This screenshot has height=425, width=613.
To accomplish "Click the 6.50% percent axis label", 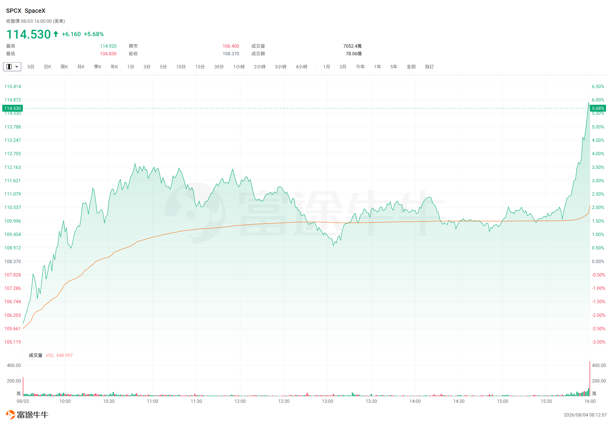I will pyautogui.click(x=598, y=87).
